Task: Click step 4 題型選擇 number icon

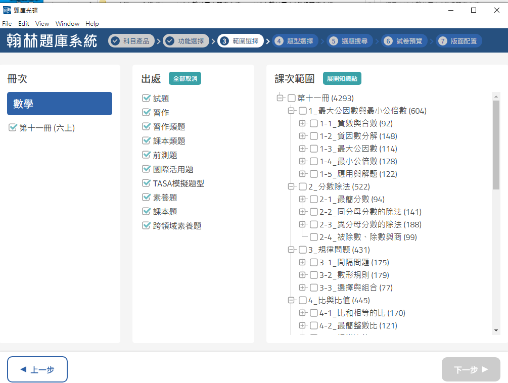Action: 279,41
